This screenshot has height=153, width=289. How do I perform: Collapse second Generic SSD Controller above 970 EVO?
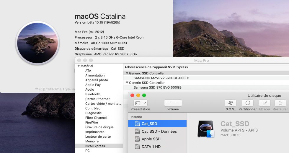point(127,83)
